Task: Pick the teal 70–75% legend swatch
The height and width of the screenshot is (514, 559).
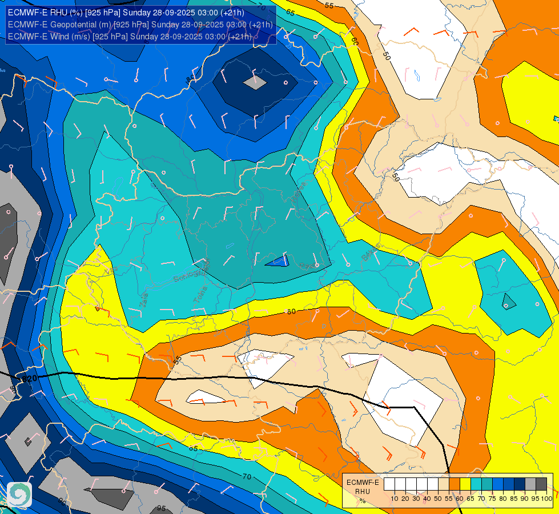Action: (x=487, y=484)
